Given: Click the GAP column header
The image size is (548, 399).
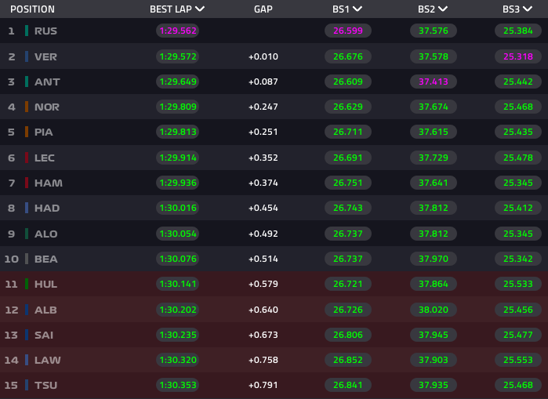Looking at the screenshot, I should pos(263,9).
